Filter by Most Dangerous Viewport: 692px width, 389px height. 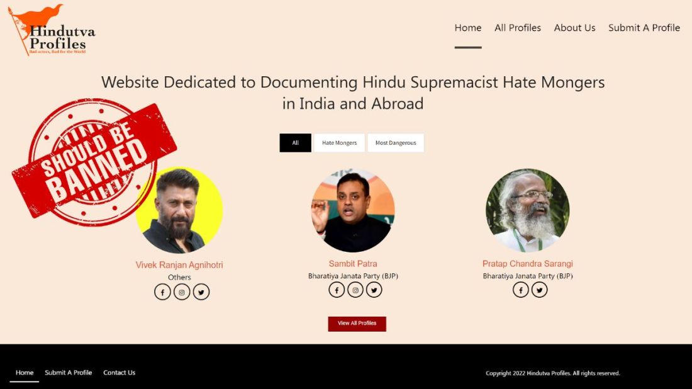pyautogui.click(x=396, y=143)
